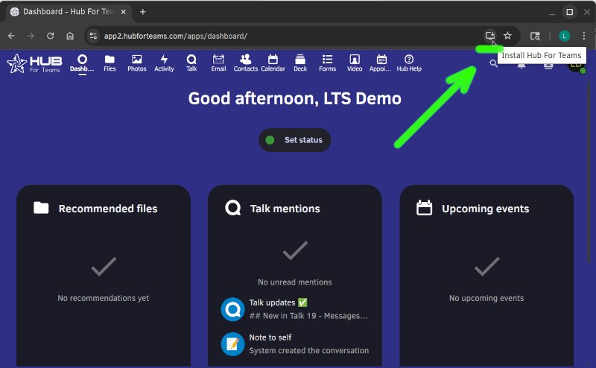
Task: Click the Recommended files heading
Action: (108, 209)
